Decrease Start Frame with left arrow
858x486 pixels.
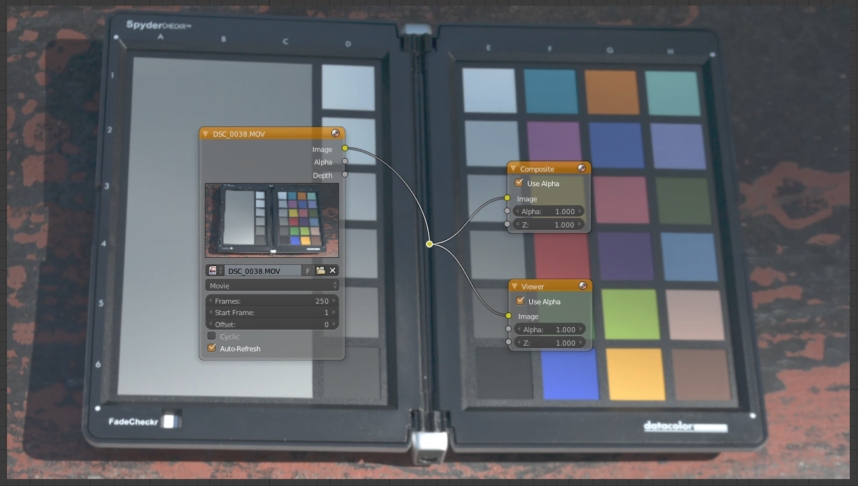point(211,313)
